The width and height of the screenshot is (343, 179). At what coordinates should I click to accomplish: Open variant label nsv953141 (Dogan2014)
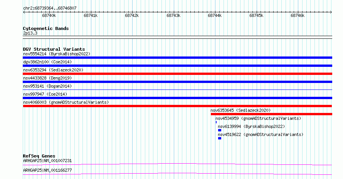coord(47,86)
